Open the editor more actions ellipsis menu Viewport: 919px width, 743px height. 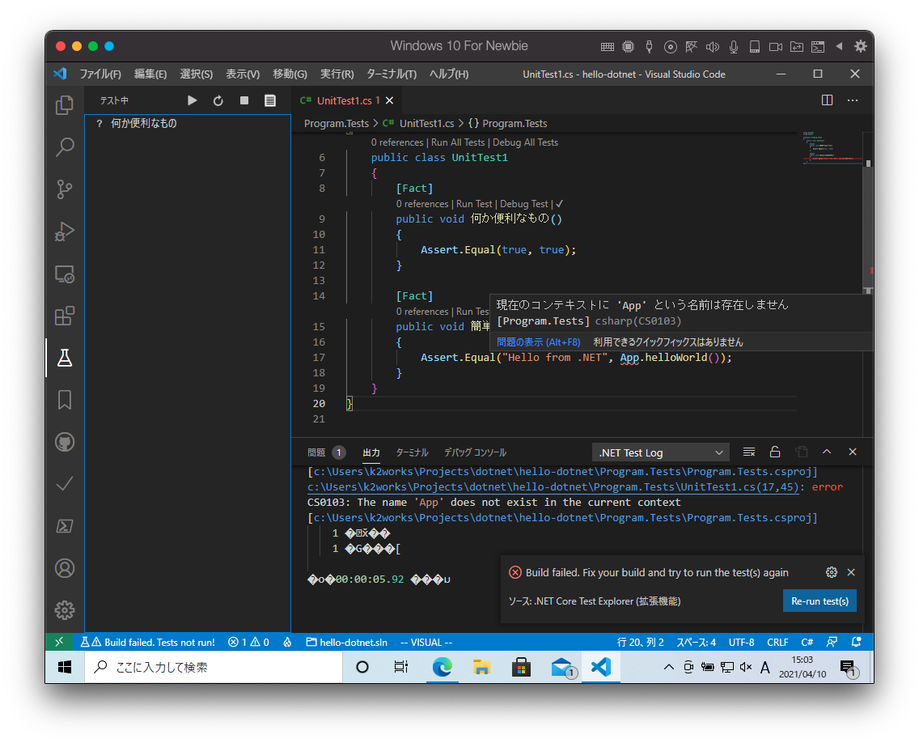[853, 100]
